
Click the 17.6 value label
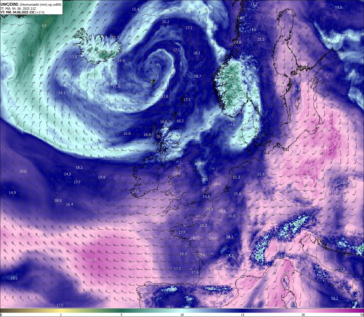[x=165, y=96]
